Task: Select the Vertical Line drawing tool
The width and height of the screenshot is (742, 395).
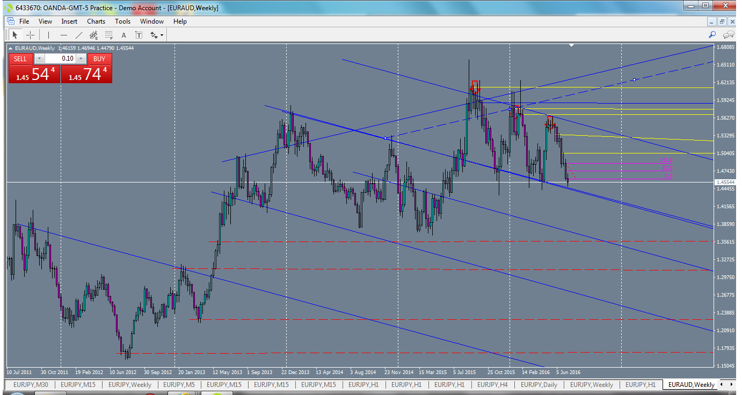Action: pyautogui.click(x=48, y=35)
